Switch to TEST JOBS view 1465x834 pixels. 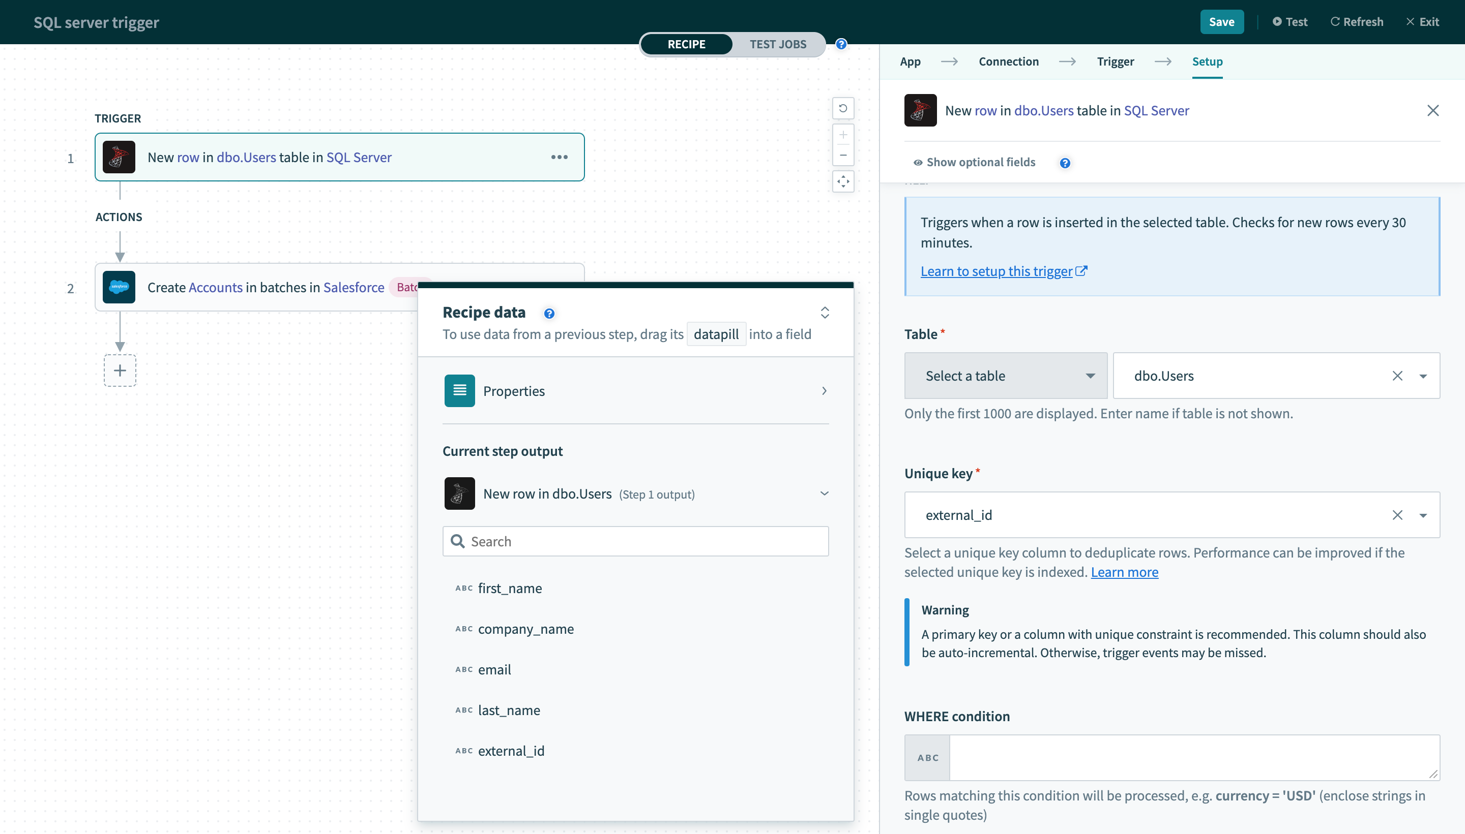tap(777, 44)
